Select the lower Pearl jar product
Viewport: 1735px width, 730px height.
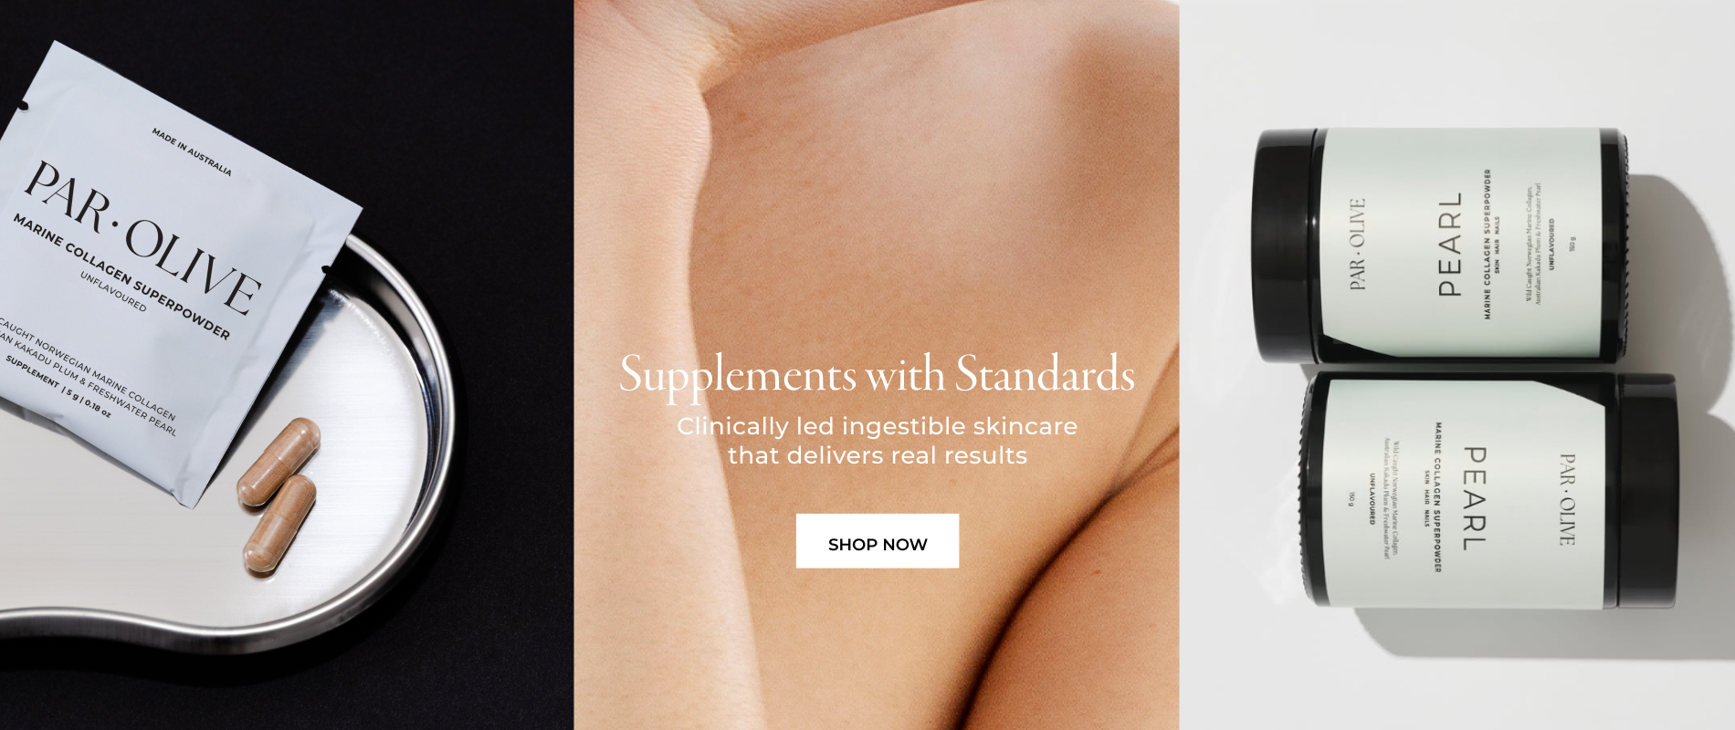(x=1488, y=491)
